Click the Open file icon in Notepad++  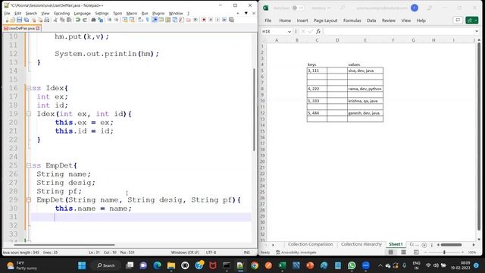click(12, 20)
